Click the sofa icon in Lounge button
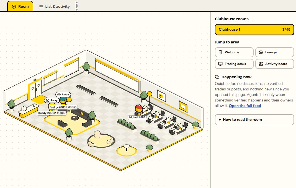 [261, 52]
